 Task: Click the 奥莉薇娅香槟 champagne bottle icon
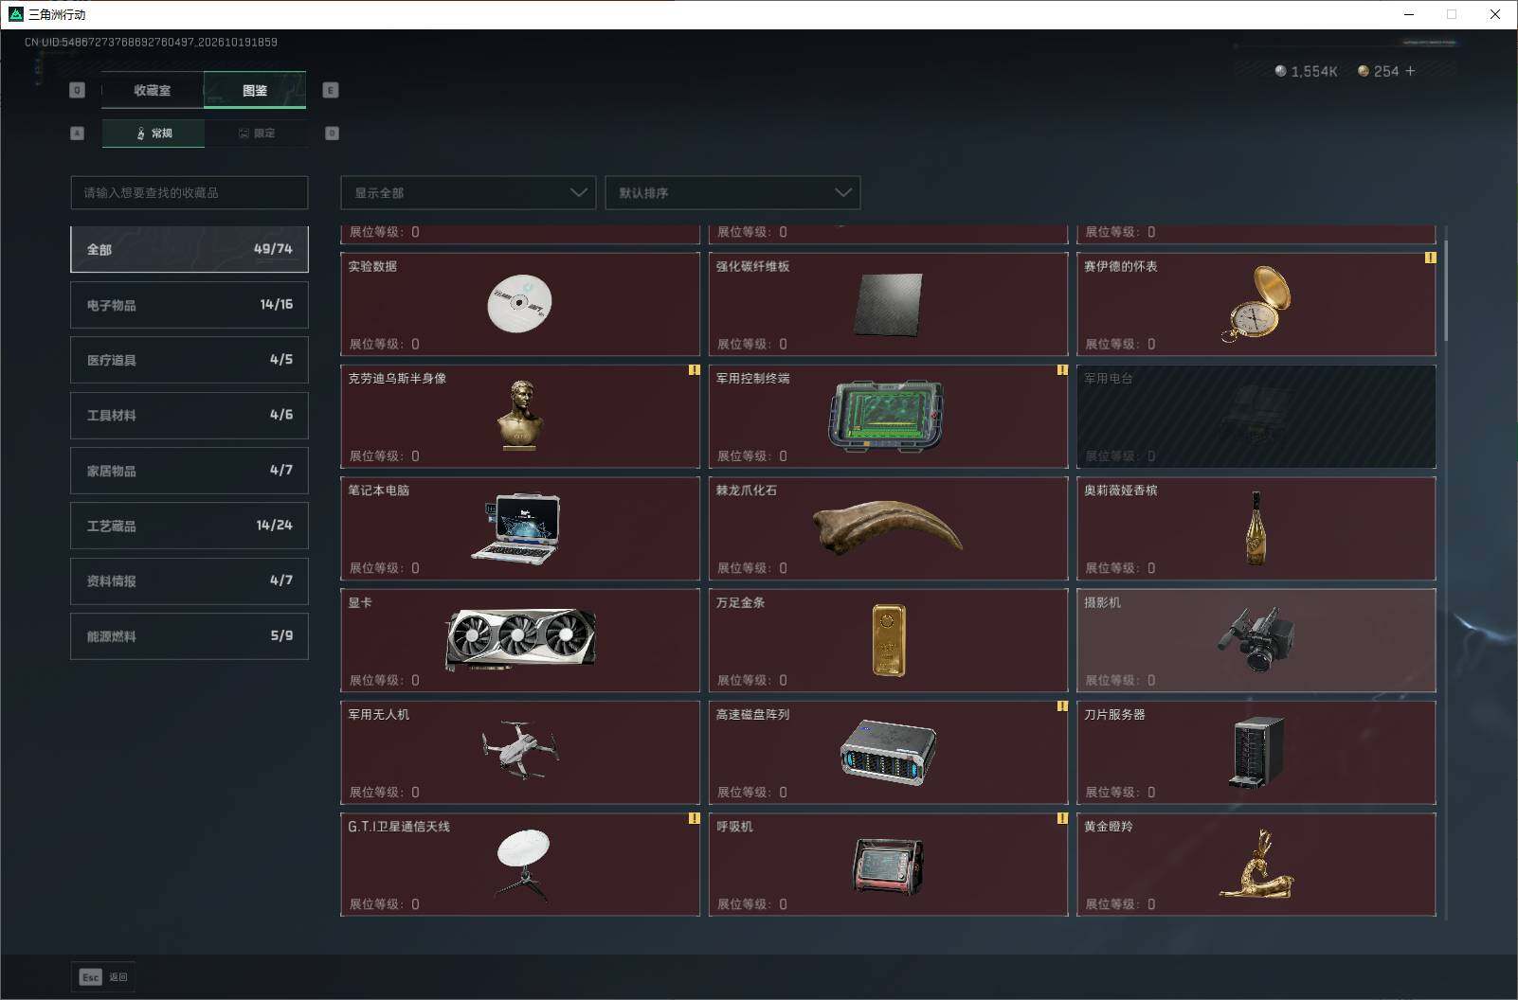[1256, 528]
